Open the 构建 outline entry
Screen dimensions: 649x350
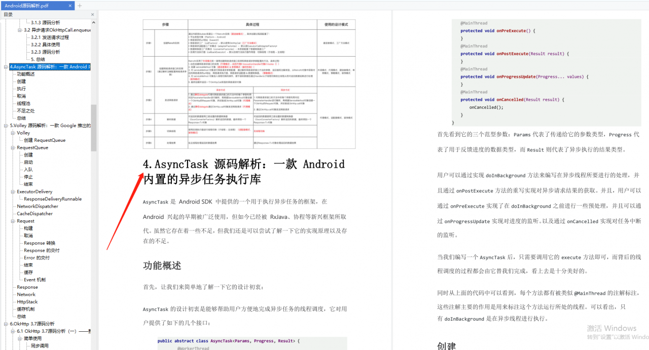(28, 228)
